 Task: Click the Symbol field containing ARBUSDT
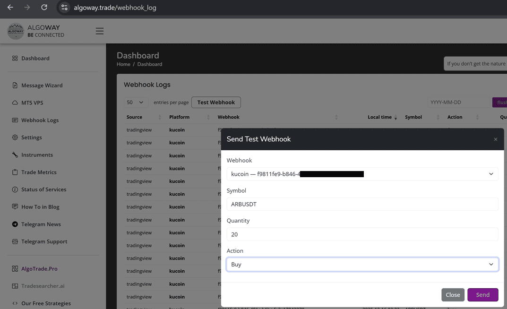tap(362, 204)
